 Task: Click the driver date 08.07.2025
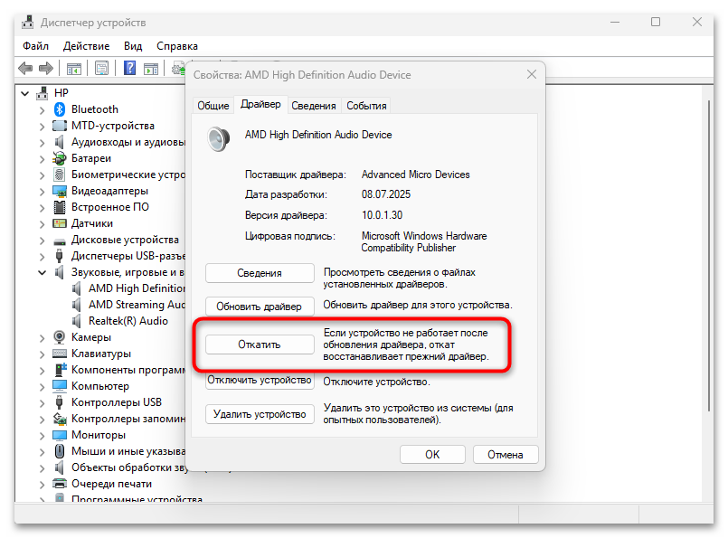pos(386,194)
